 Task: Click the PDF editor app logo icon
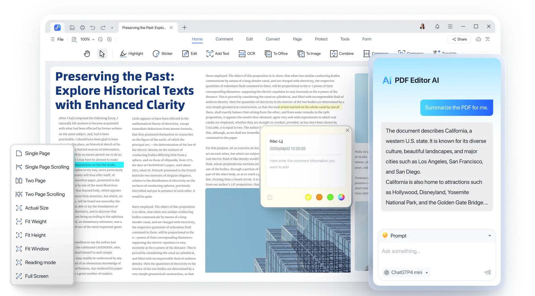click(x=57, y=28)
